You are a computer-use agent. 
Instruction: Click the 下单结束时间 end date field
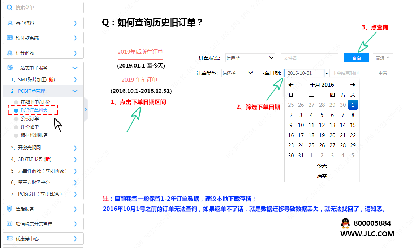pos(349,73)
